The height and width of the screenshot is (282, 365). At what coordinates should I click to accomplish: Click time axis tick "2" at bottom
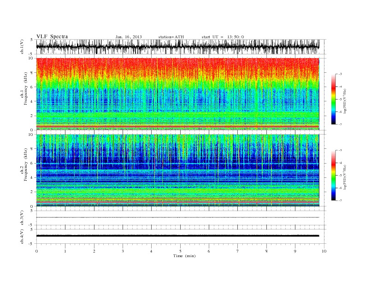pos(94,251)
